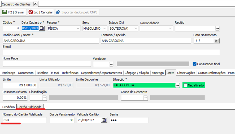This screenshot has width=235, height=134.
Task: Click the calendar icon beside Data Cadastro
Action: coord(42,28)
